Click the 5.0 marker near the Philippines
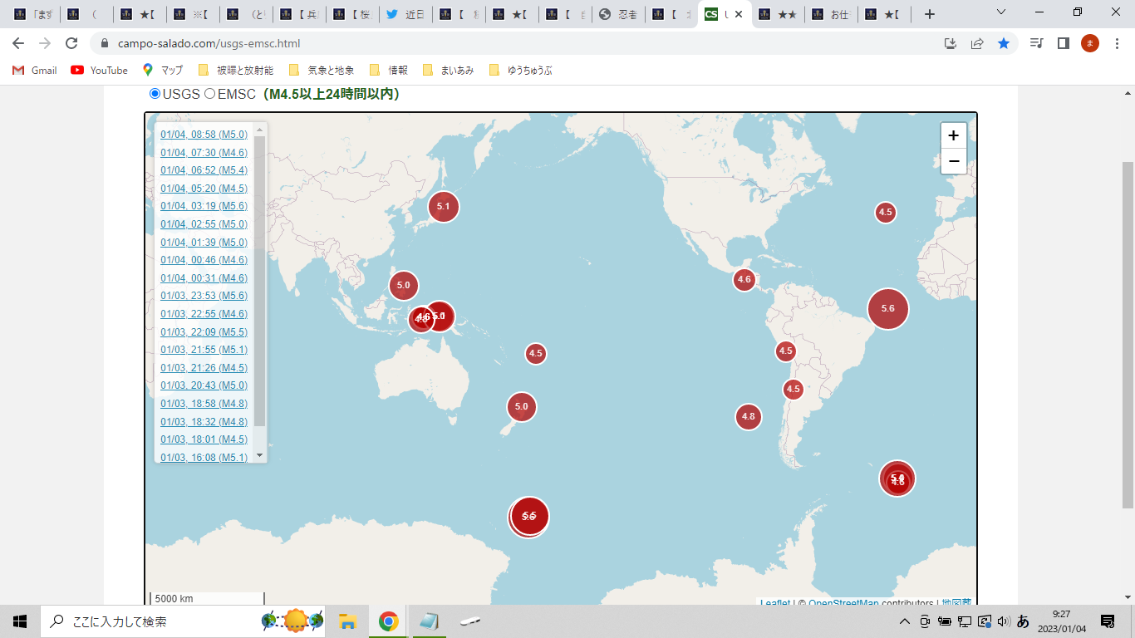The height and width of the screenshot is (638, 1135). (x=404, y=285)
